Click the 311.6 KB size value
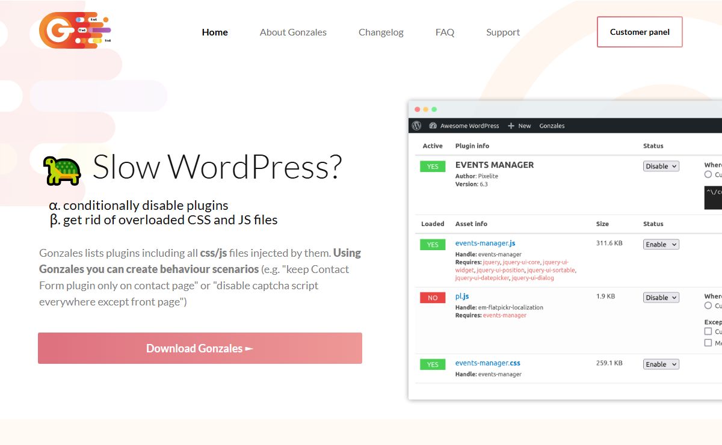 point(609,243)
